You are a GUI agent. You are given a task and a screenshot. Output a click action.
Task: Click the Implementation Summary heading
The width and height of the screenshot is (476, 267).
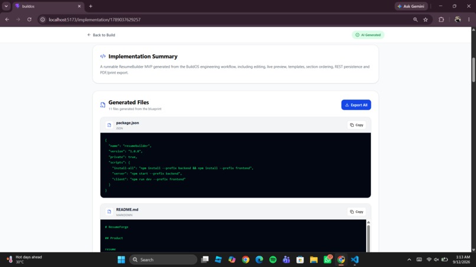pos(143,57)
